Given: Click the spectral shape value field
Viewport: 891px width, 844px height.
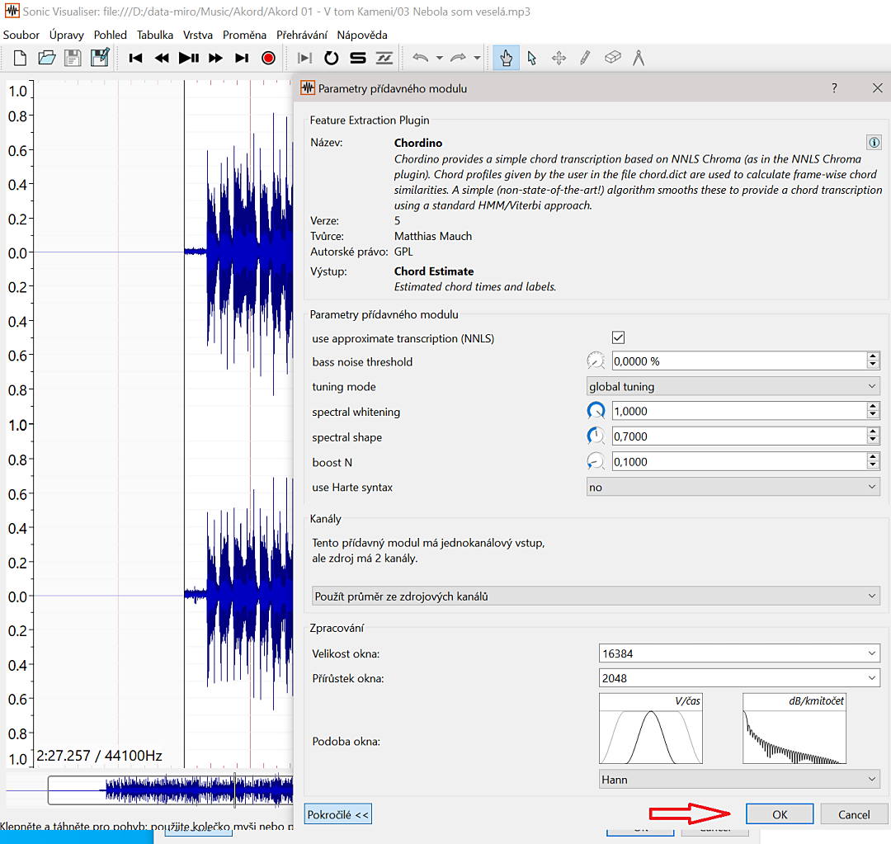Looking at the screenshot, I should click(x=739, y=436).
